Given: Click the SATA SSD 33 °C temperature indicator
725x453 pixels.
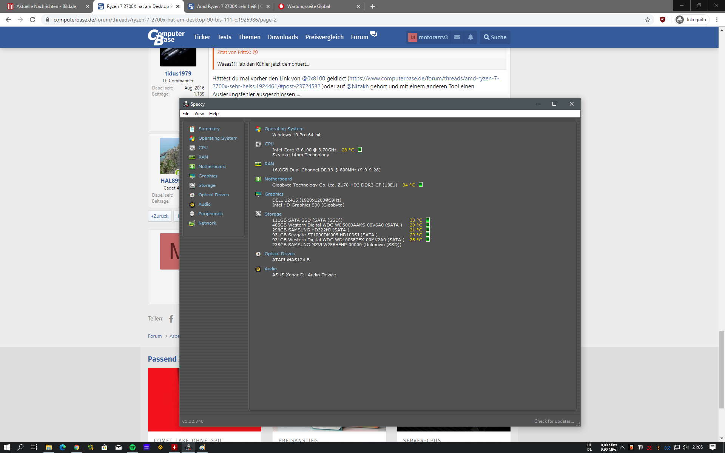Looking at the screenshot, I should (428, 220).
